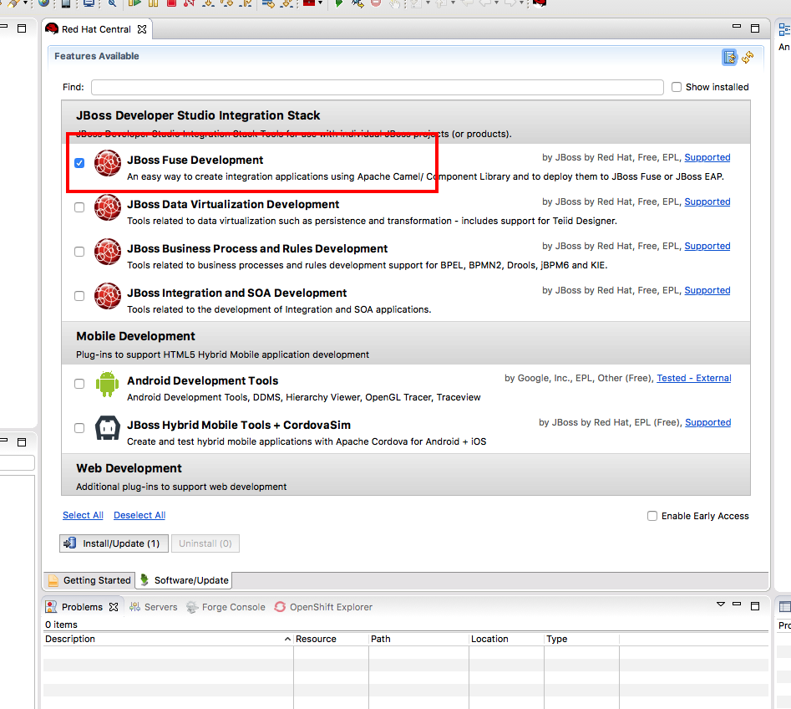Click the Uninstall (0) button
The width and height of the screenshot is (791, 709).
click(205, 543)
